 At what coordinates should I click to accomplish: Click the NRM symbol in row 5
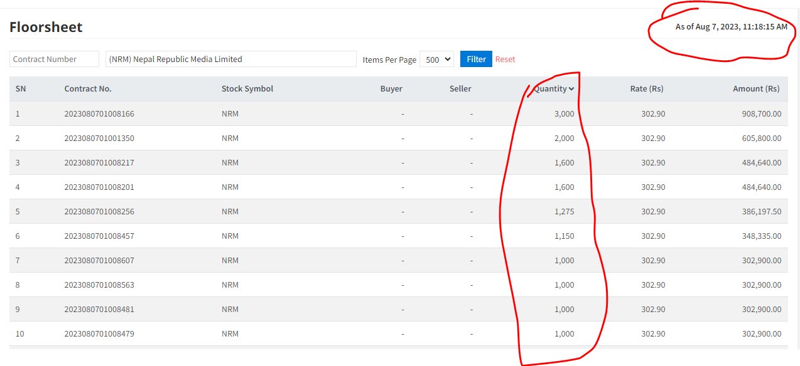click(230, 211)
